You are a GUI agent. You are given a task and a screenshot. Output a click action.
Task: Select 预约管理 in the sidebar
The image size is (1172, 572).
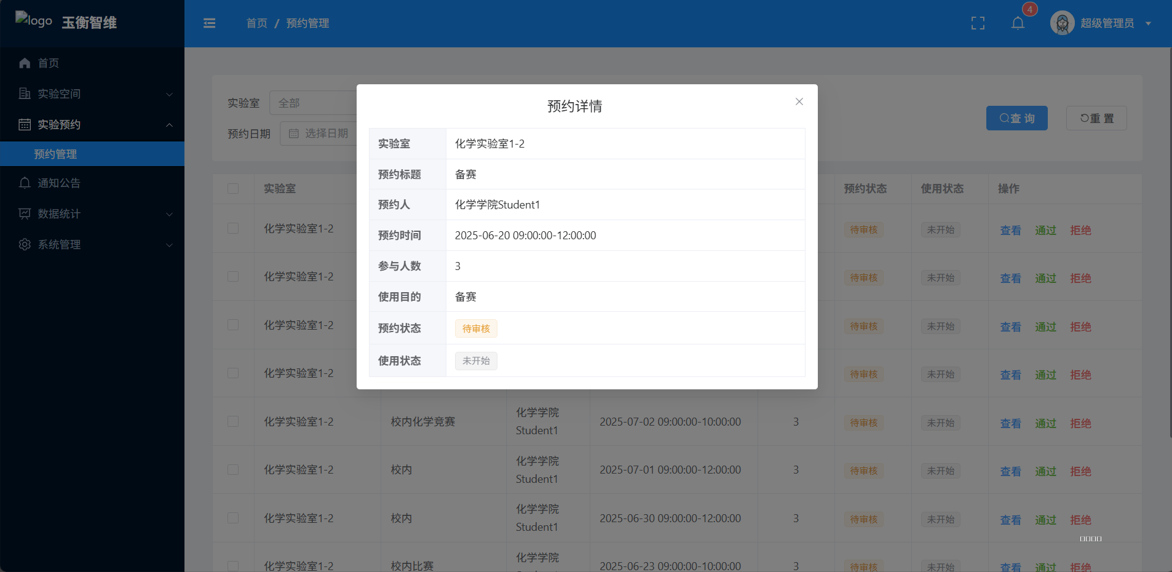pos(55,154)
